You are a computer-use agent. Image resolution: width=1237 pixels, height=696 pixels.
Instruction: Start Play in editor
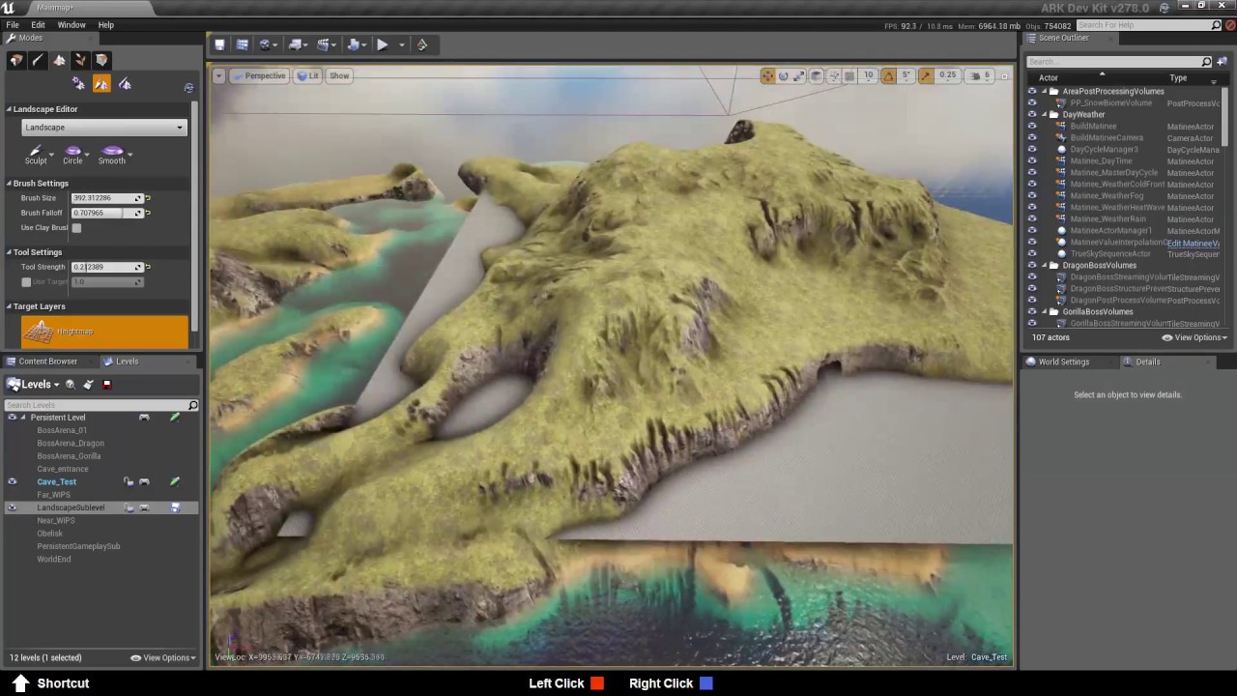(x=382, y=44)
